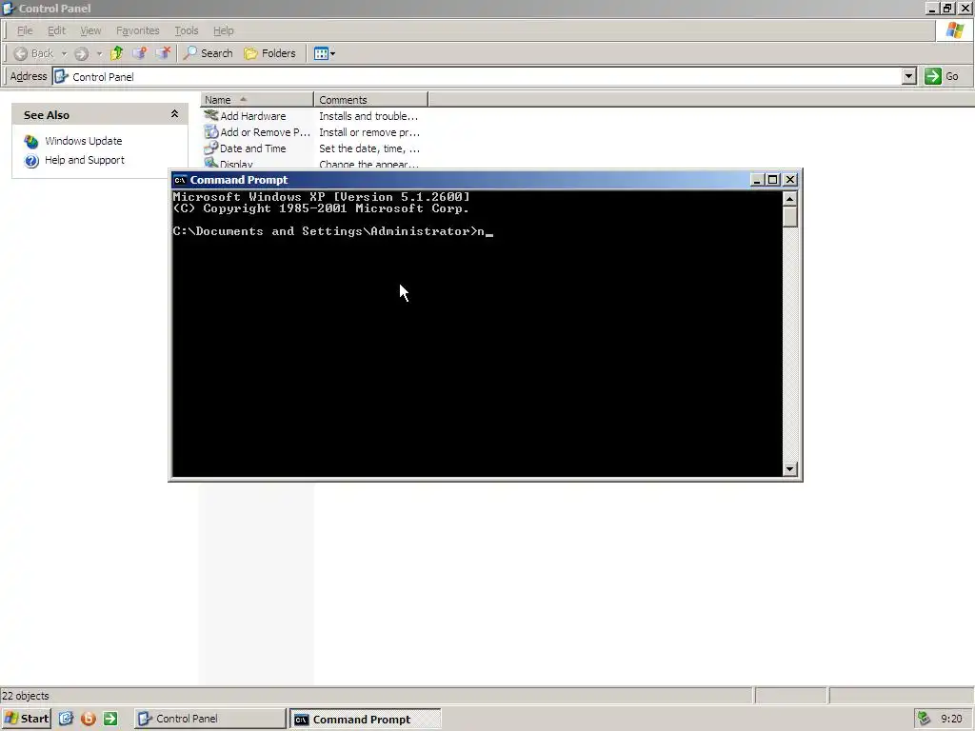The height and width of the screenshot is (731, 975).
Task: Select the Add Hardware item
Action: coord(253,116)
